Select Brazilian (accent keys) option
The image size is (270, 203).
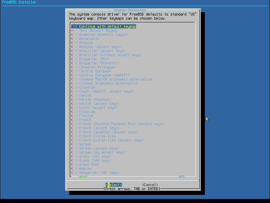coord(99,51)
